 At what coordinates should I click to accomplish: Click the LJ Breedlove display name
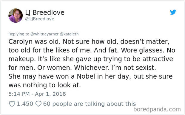tap(45, 13)
